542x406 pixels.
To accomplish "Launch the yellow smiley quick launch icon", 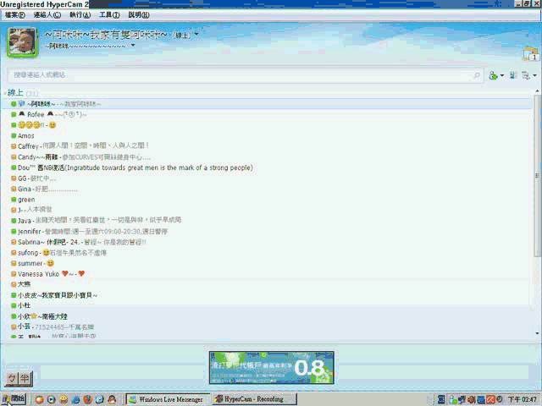I will [64, 399].
